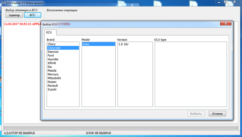Select Chery in Brand list
The image size is (242, 137).
[63, 44]
